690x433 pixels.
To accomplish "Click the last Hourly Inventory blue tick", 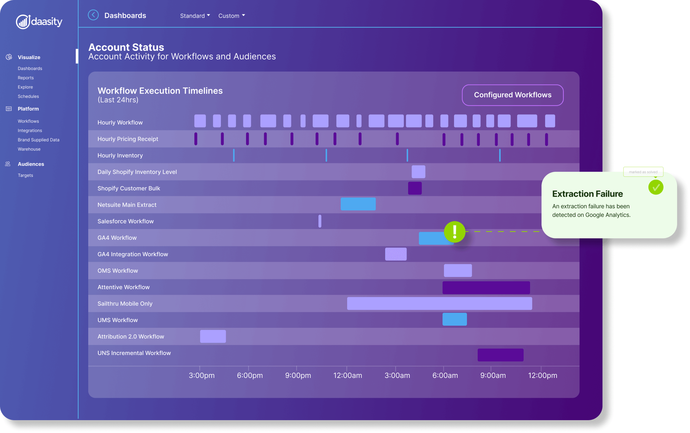I will (x=500, y=155).
